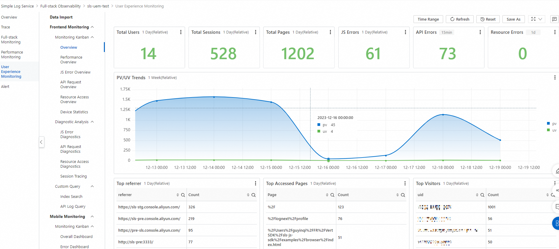Collapse Monitoring Kanban under Mobile Monitoring
The width and height of the screenshot is (559, 249).
92,226
